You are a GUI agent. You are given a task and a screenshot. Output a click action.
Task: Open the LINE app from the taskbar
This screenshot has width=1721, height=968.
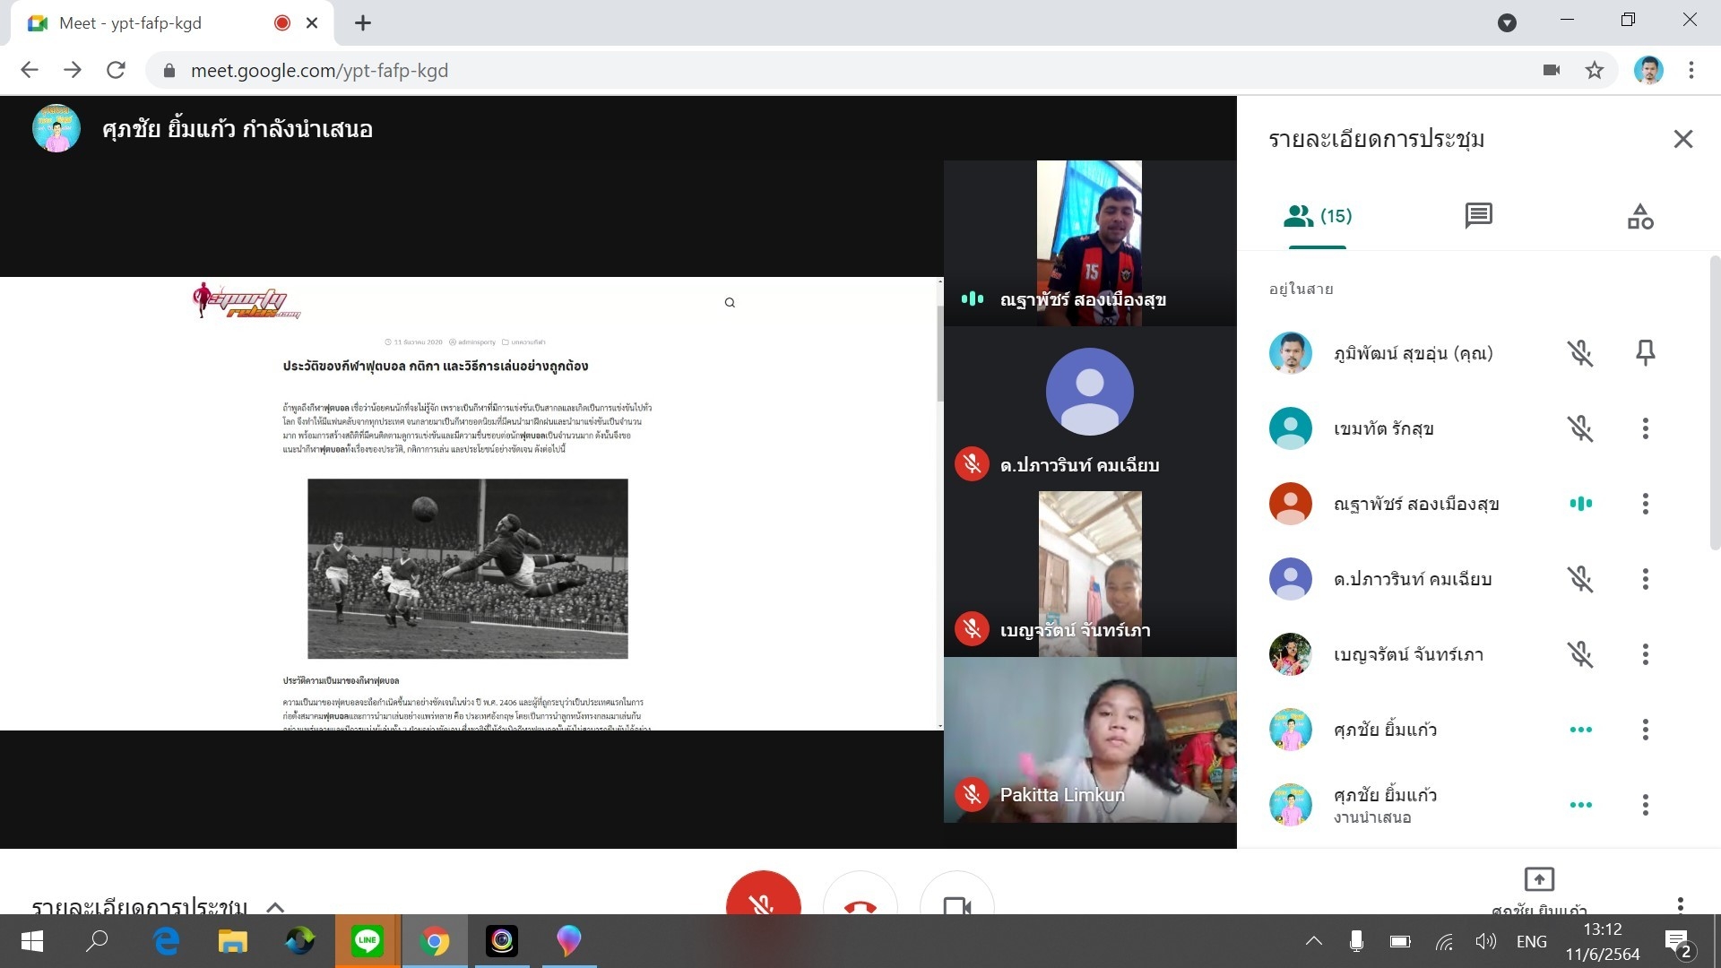click(x=368, y=941)
